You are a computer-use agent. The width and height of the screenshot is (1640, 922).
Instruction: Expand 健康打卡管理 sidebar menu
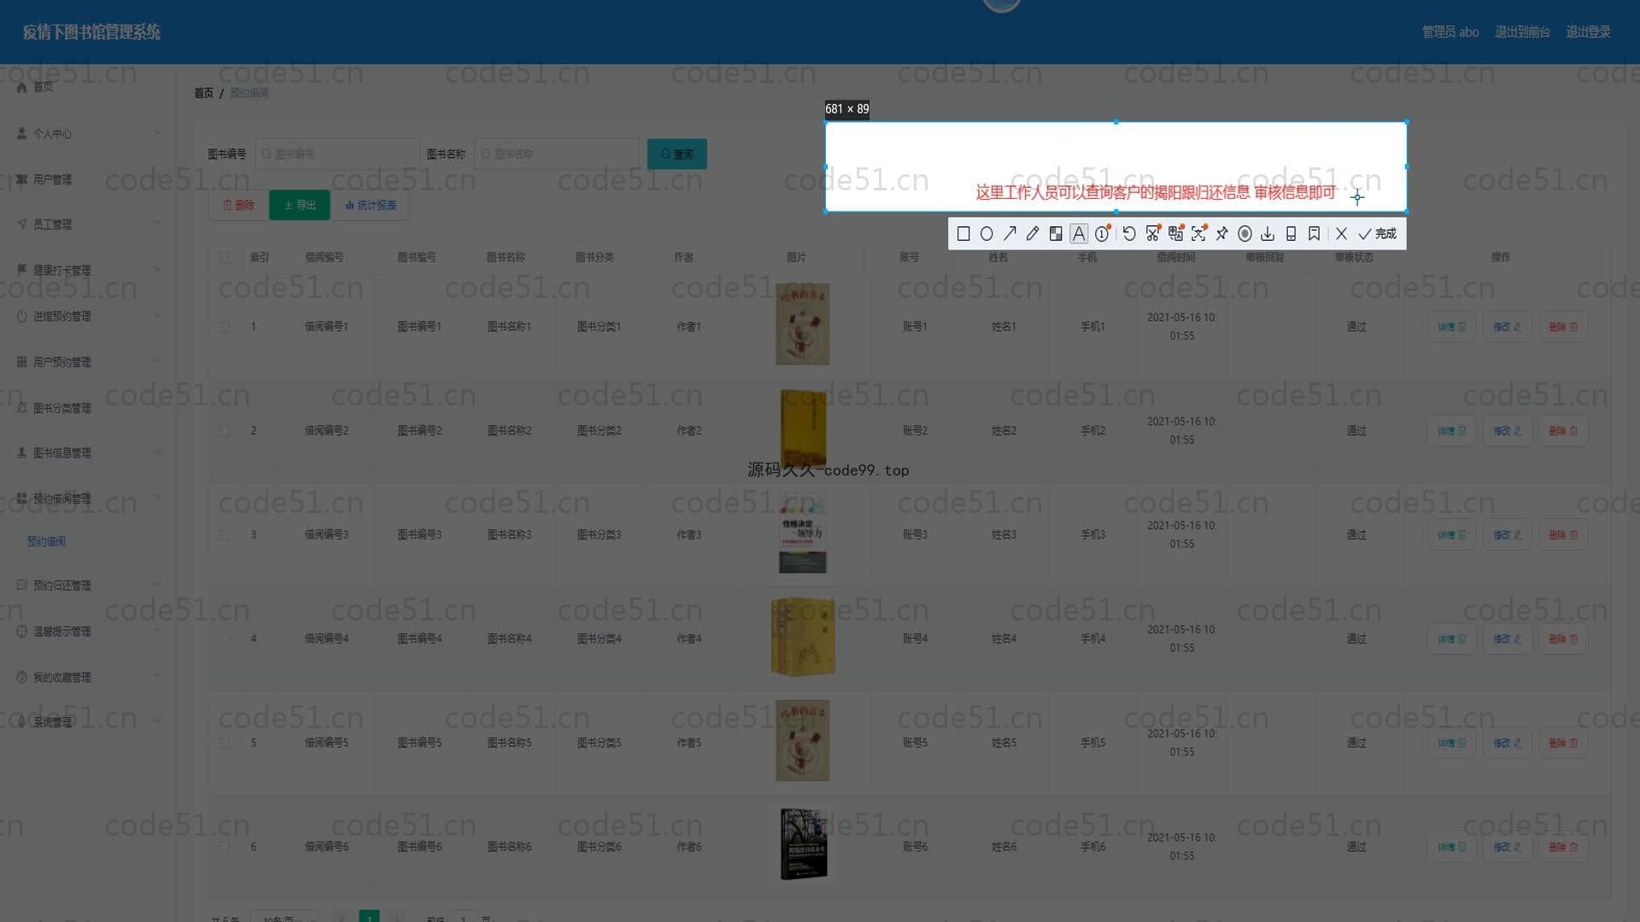pos(89,271)
